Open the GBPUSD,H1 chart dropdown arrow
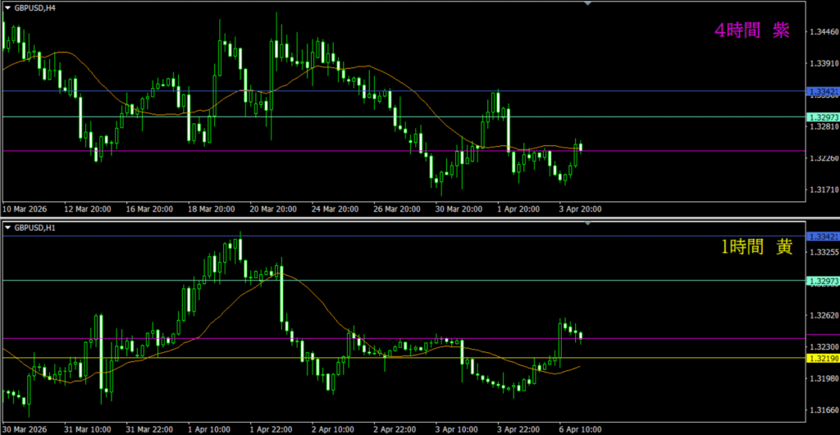This screenshot has height=435, width=840. point(7,226)
